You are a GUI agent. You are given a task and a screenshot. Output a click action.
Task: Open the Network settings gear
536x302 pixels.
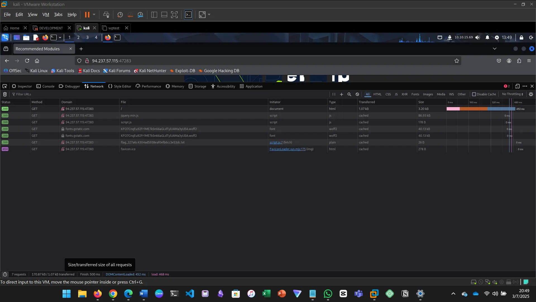[x=531, y=94]
